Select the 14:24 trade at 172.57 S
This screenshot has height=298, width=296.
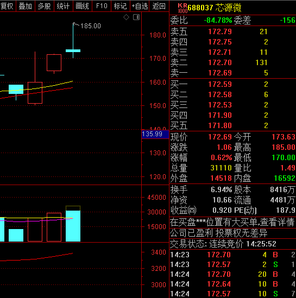(232, 294)
